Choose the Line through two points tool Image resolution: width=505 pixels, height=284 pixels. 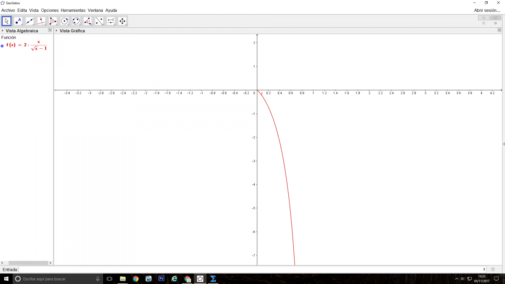30,21
